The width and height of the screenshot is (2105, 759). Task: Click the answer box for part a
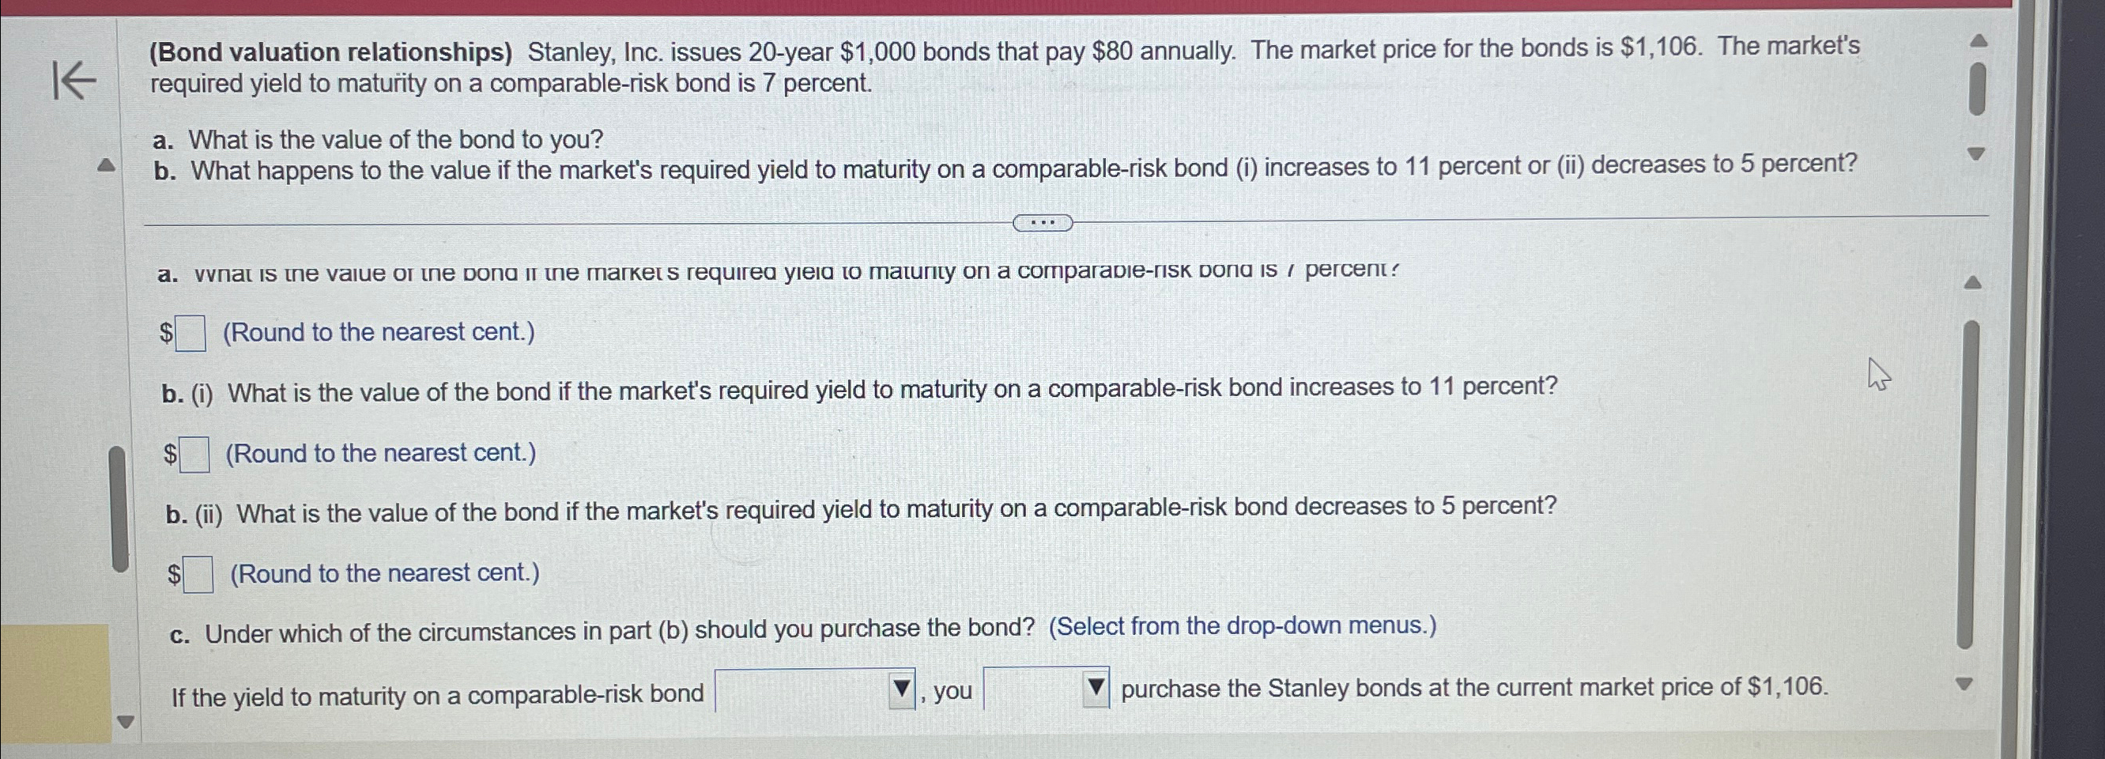(192, 333)
